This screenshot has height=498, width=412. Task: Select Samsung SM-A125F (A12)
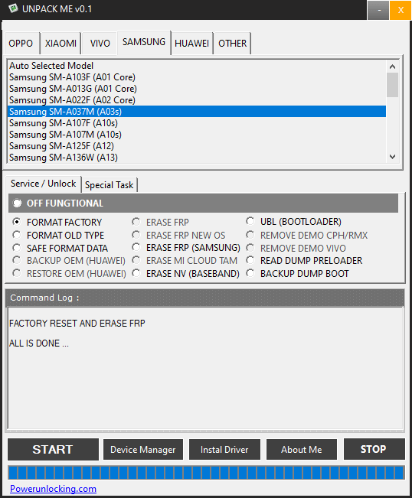click(197, 146)
